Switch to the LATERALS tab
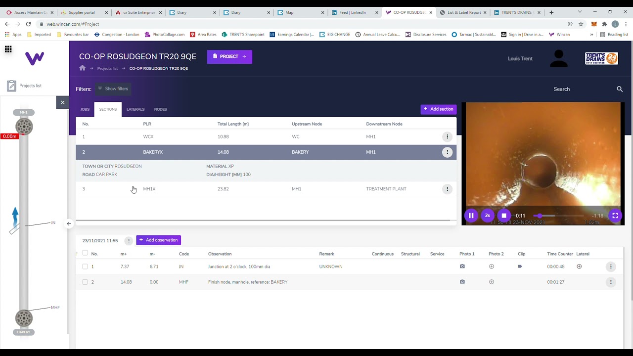 [136, 109]
